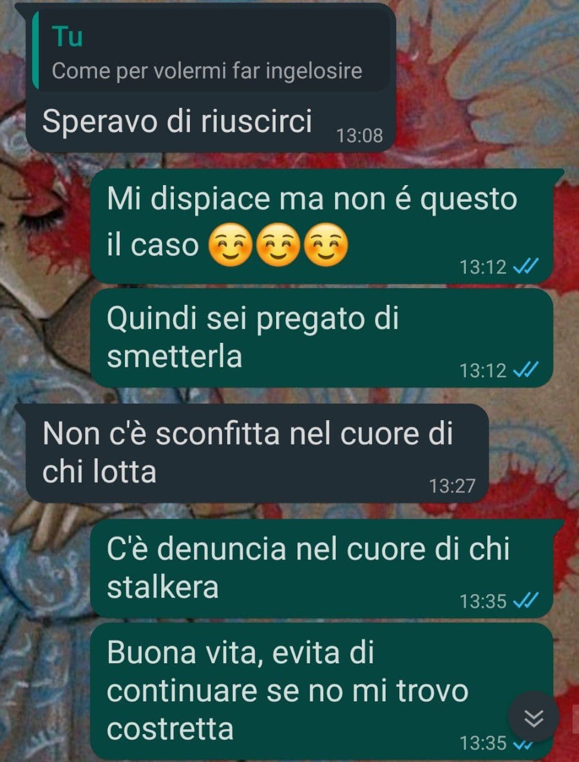The image size is (579, 762).
Task: Click the 13:35 timestamp under 'stalkera'
Action: pos(483,601)
